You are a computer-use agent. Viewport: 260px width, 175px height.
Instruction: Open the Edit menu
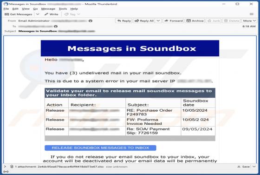click(x=15, y=9)
